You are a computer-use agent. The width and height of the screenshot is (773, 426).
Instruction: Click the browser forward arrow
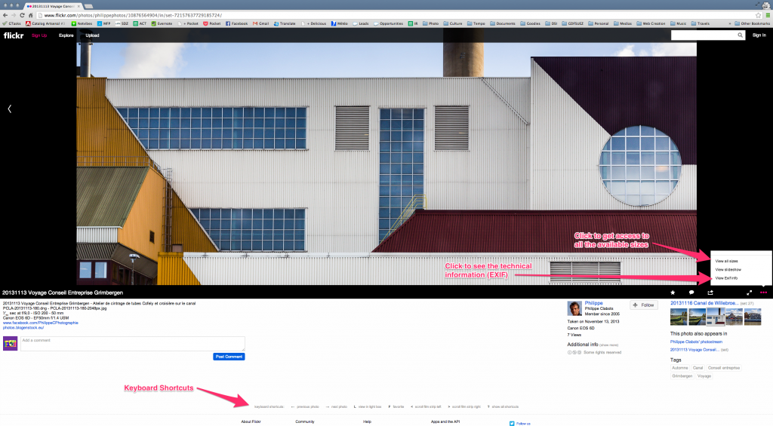pos(14,15)
